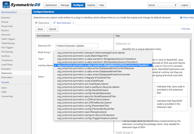
Task: Click the Hide Help link
Action: pos(185,29)
